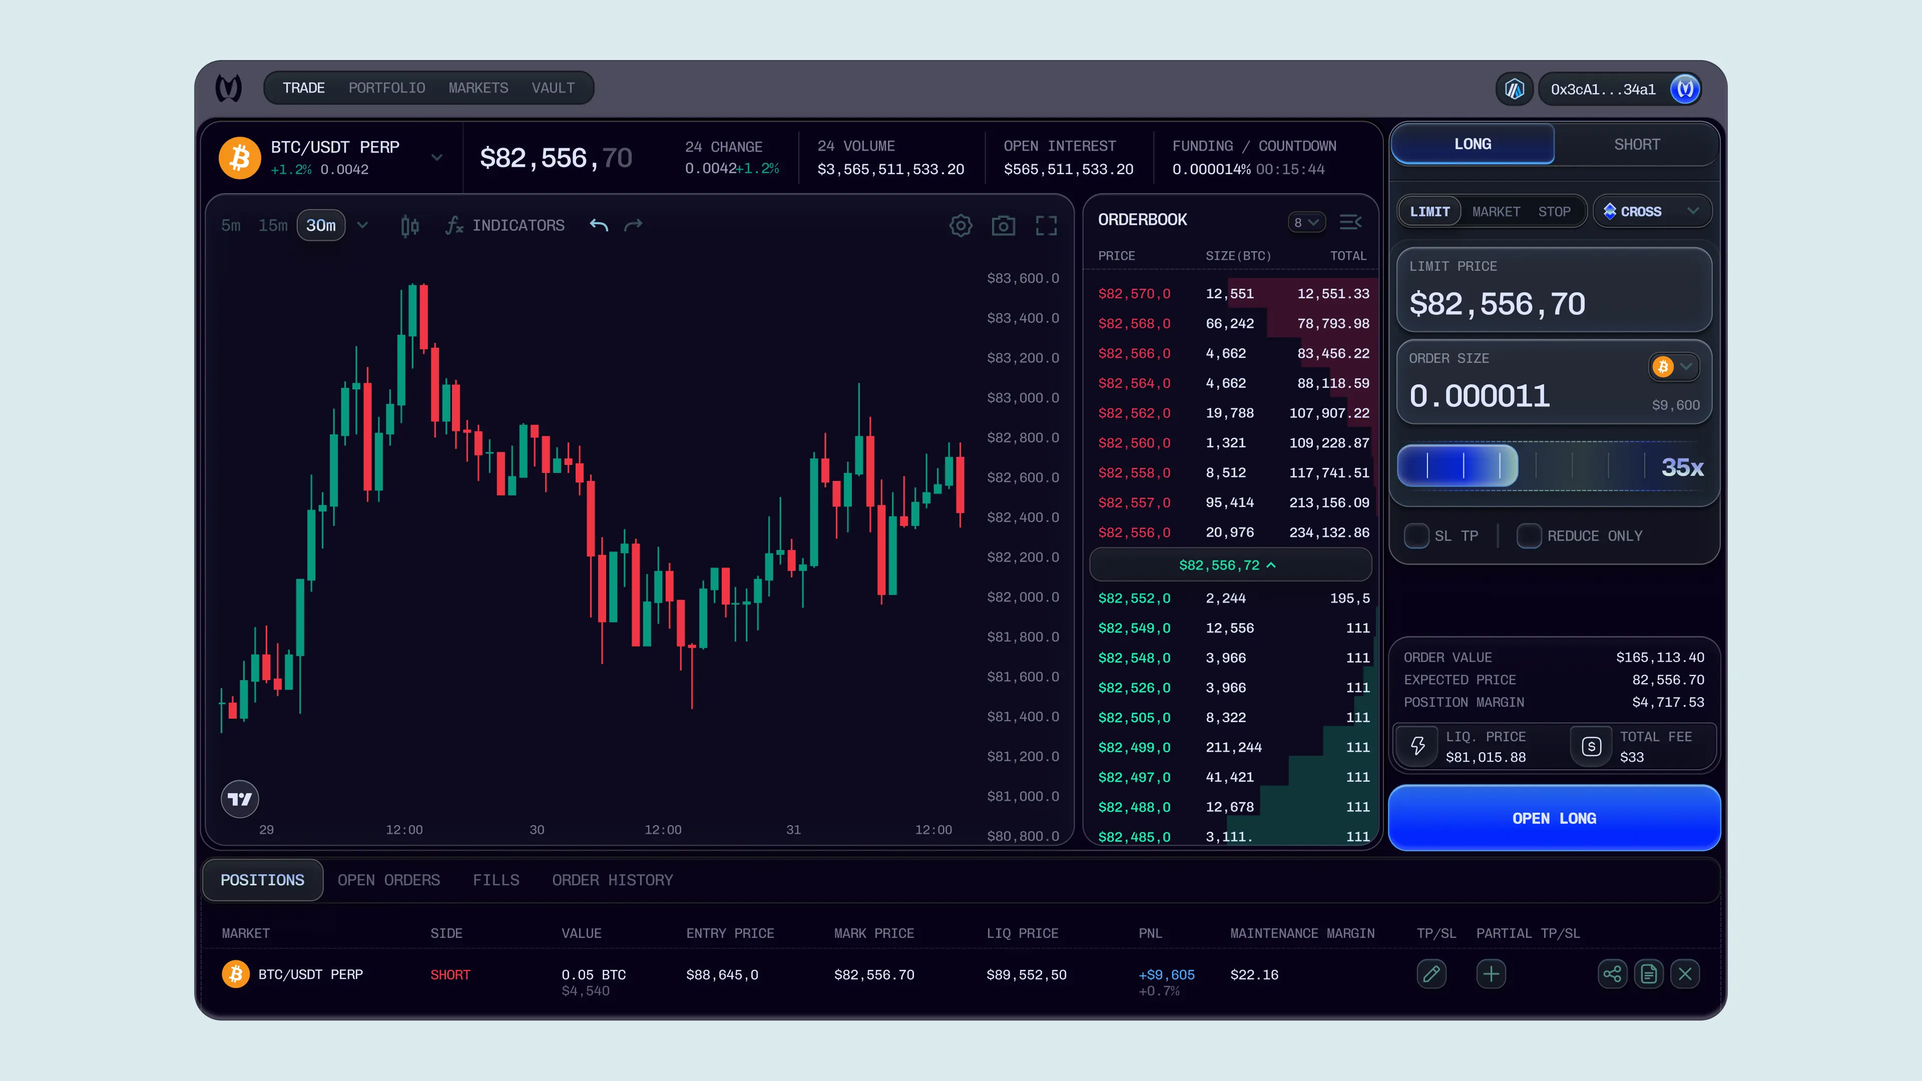The width and height of the screenshot is (1922, 1081).
Task: Click the wallet avatar icon
Action: click(x=1685, y=90)
